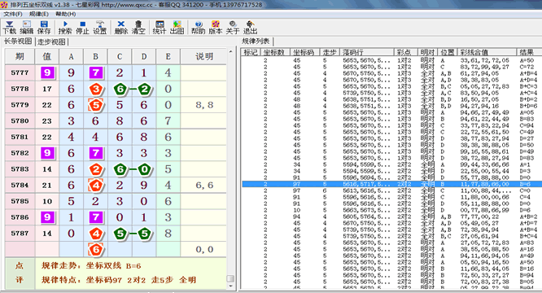Open 设置 settings from toolbar
542x293 pixels.
[100, 28]
